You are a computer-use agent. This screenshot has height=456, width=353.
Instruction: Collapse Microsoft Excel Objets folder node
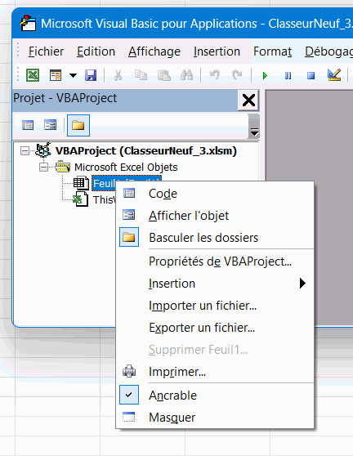[43, 168]
